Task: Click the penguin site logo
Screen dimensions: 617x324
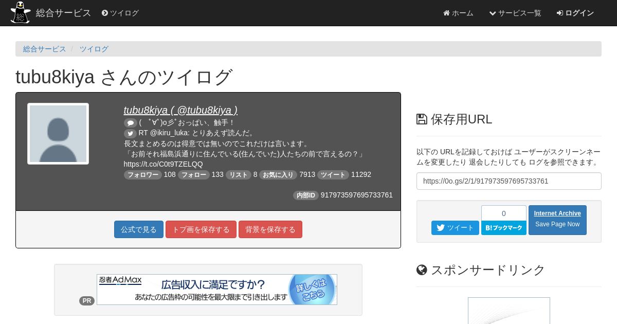Action: click(x=21, y=13)
